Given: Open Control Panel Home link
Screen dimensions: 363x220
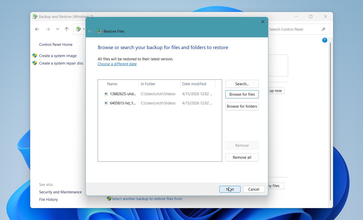Looking at the screenshot, I should click(x=56, y=45).
